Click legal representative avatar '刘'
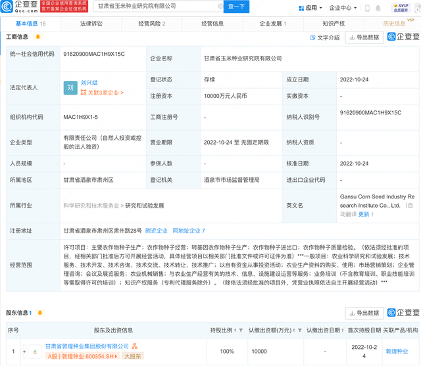This screenshot has height=366, width=421. pyautogui.click(x=70, y=87)
